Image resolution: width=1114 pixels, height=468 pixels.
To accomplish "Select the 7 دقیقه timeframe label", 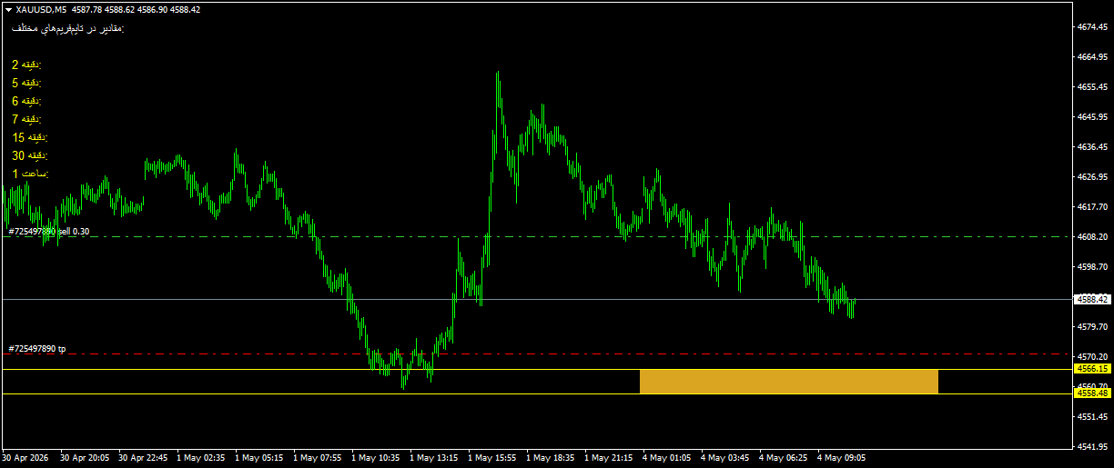I will point(26,119).
